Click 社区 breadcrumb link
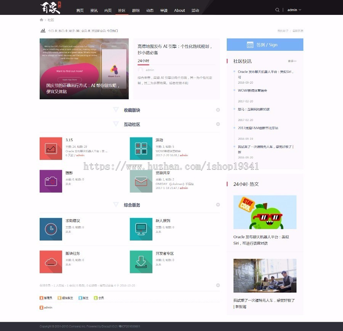343x331 pixels. click(x=51, y=20)
